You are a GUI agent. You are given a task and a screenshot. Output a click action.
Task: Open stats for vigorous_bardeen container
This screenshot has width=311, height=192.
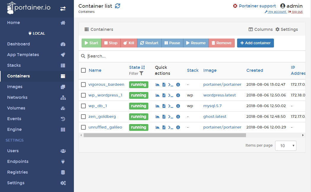[158, 85]
